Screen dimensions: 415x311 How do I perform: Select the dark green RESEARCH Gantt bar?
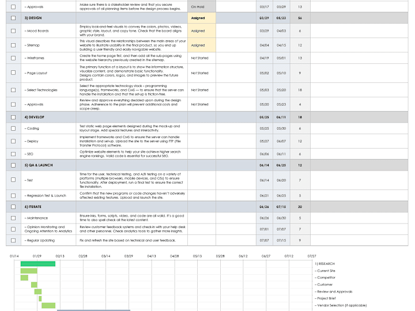click(x=38, y=264)
